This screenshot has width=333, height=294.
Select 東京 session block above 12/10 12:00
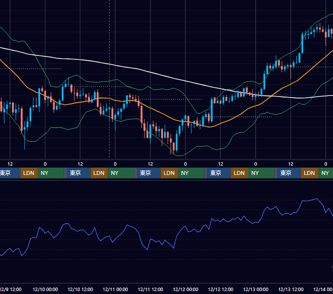click(x=78, y=173)
